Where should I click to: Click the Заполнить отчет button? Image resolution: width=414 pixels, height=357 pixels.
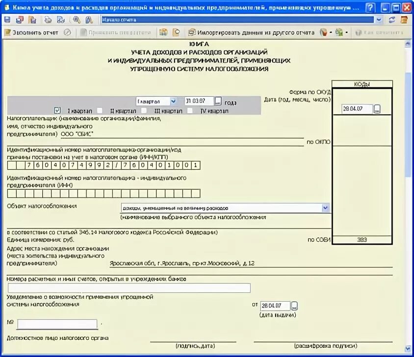[x=31, y=32]
